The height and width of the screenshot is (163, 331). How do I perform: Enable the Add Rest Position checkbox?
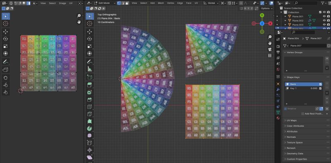click(303, 114)
